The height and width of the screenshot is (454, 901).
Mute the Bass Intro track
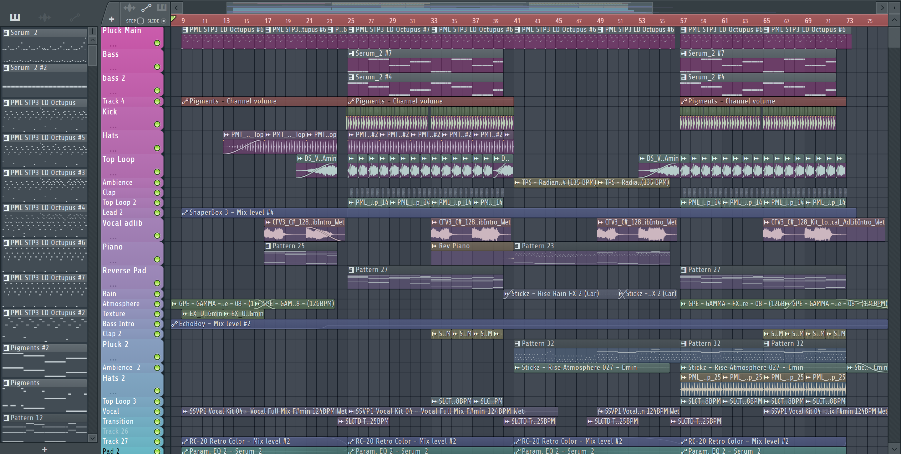157,324
